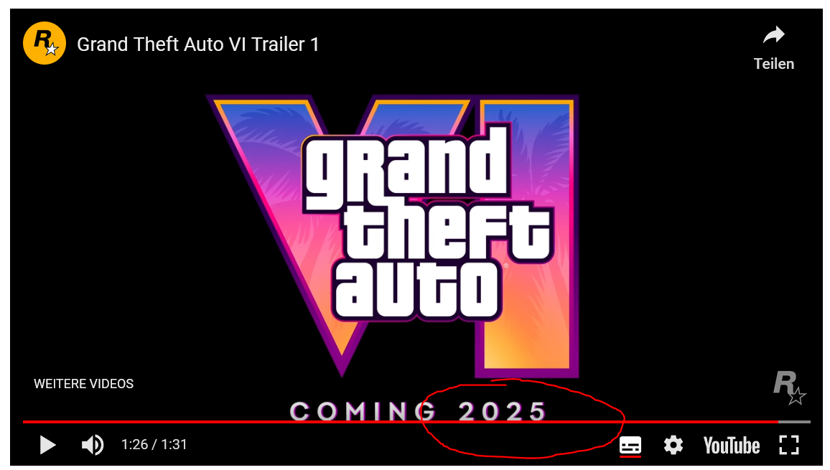Click the "2025" text in the video

click(502, 411)
